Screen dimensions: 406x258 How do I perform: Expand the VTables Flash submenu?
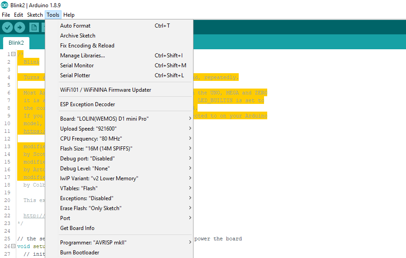[119, 188]
